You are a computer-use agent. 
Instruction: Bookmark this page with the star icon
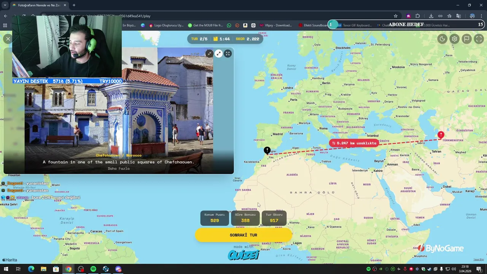(x=396, y=16)
